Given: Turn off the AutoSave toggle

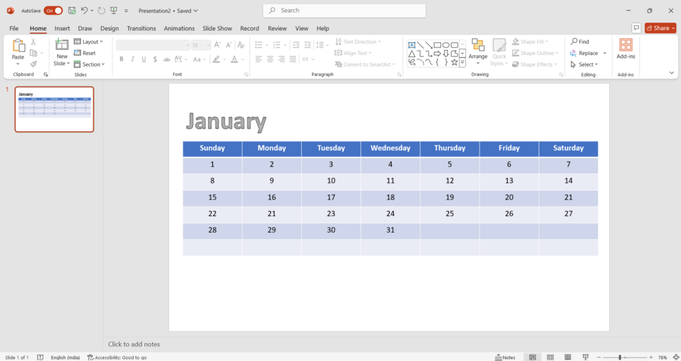Looking at the screenshot, I should click(x=53, y=11).
